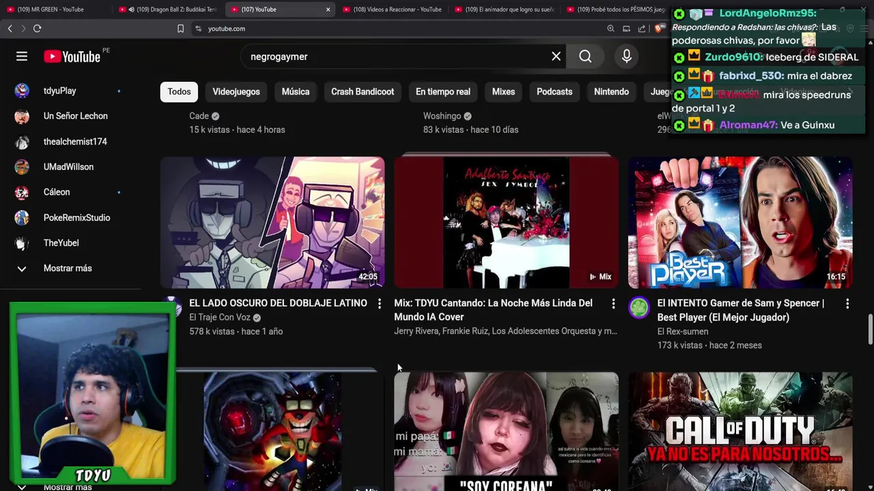This screenshot has width=874, height=491.
Task: Open options for EL LADO OSCURO video
Action: [380, 303]
